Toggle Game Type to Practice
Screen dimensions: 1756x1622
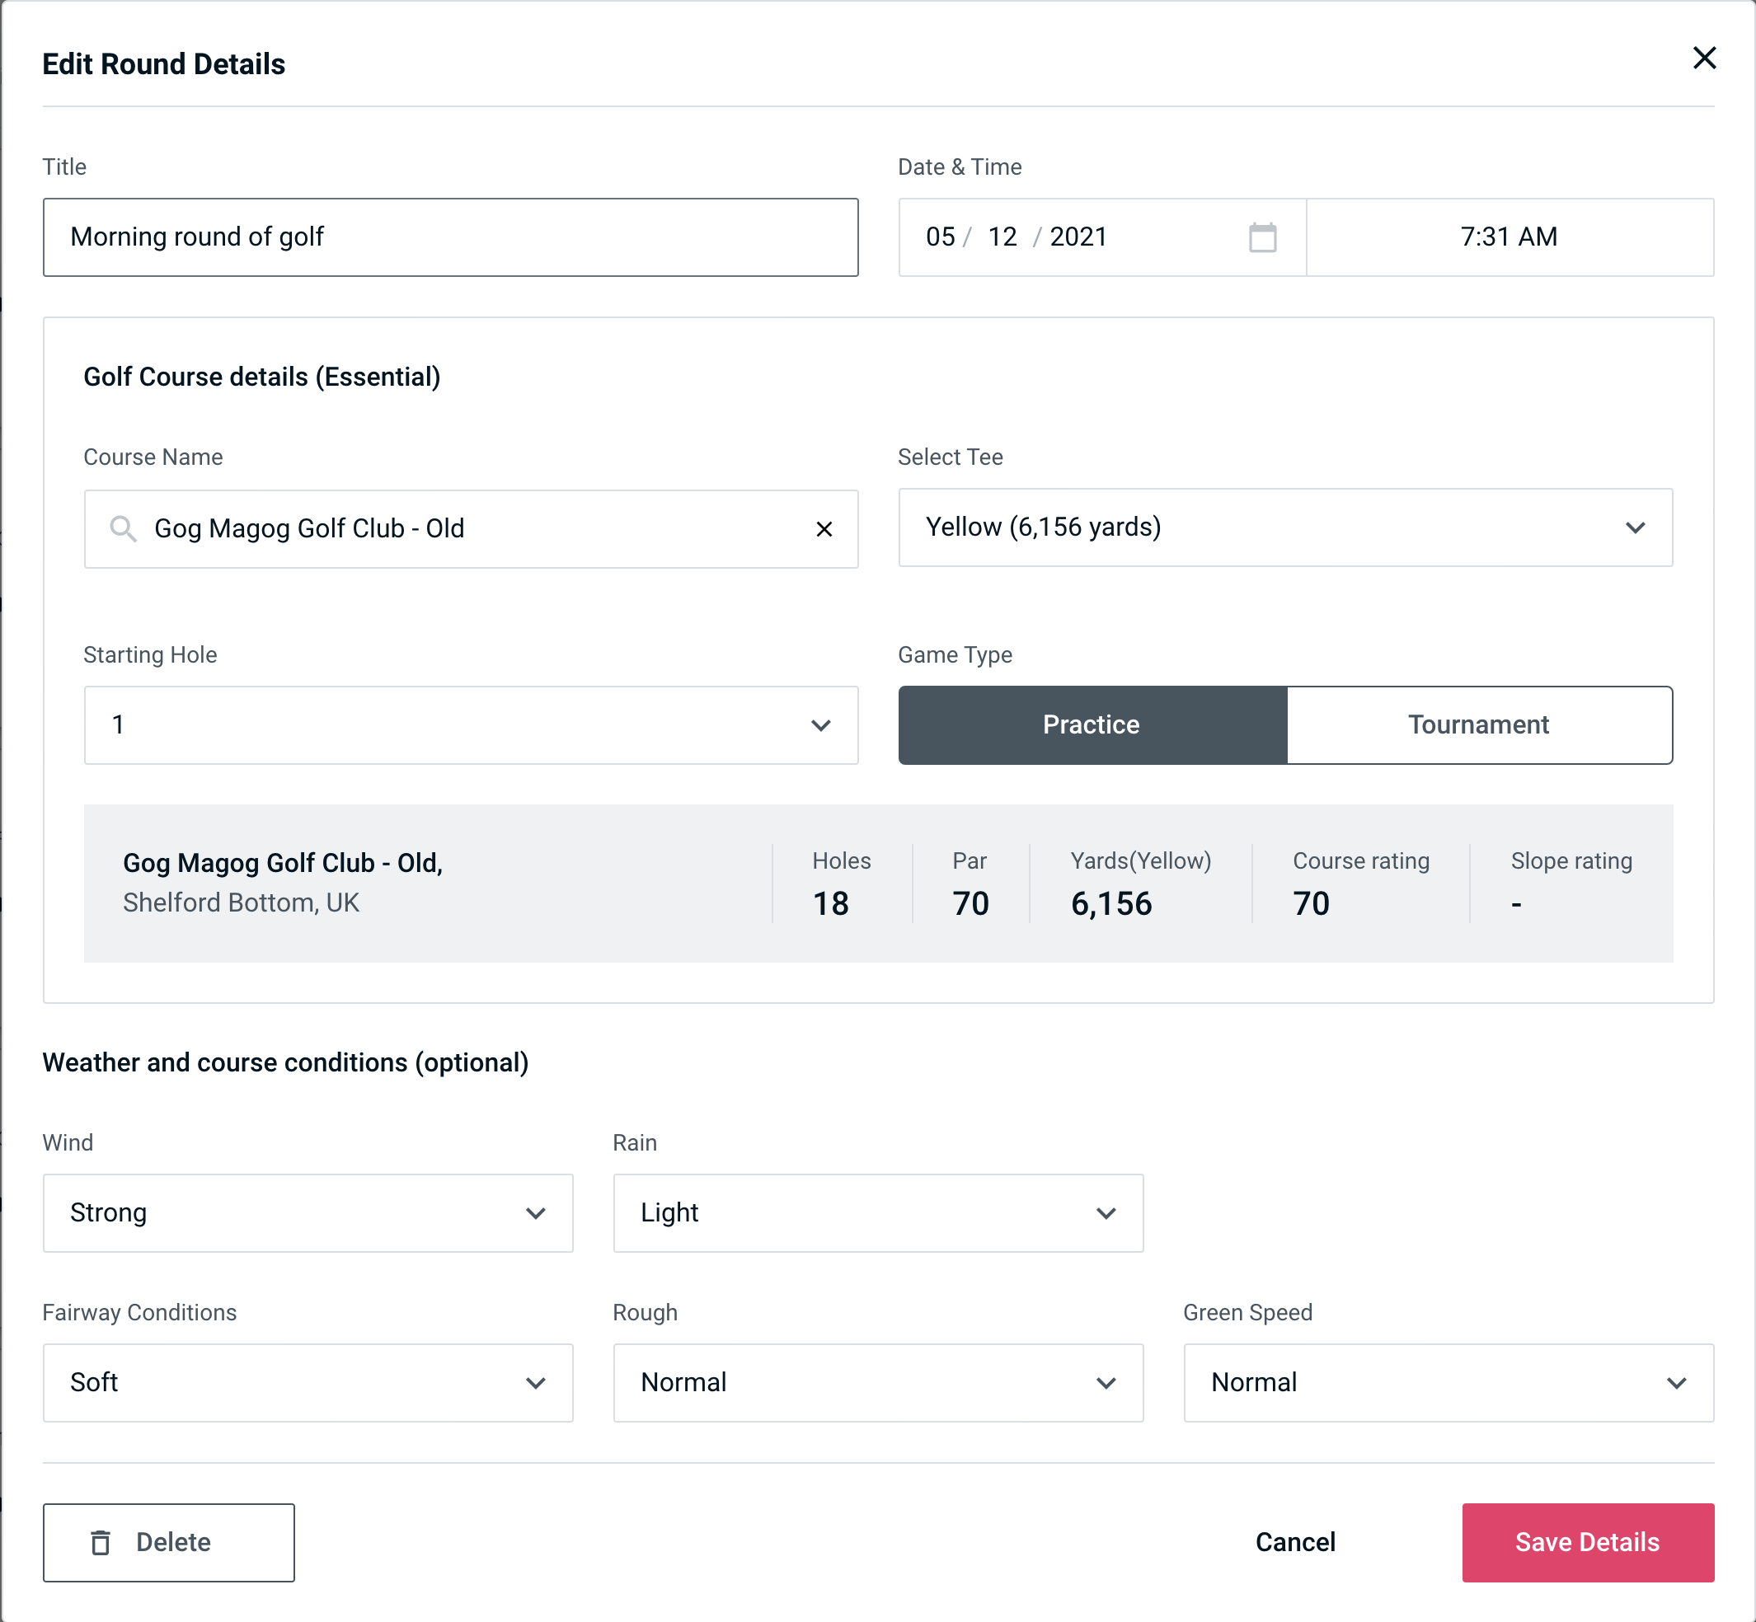point(1092,724)
